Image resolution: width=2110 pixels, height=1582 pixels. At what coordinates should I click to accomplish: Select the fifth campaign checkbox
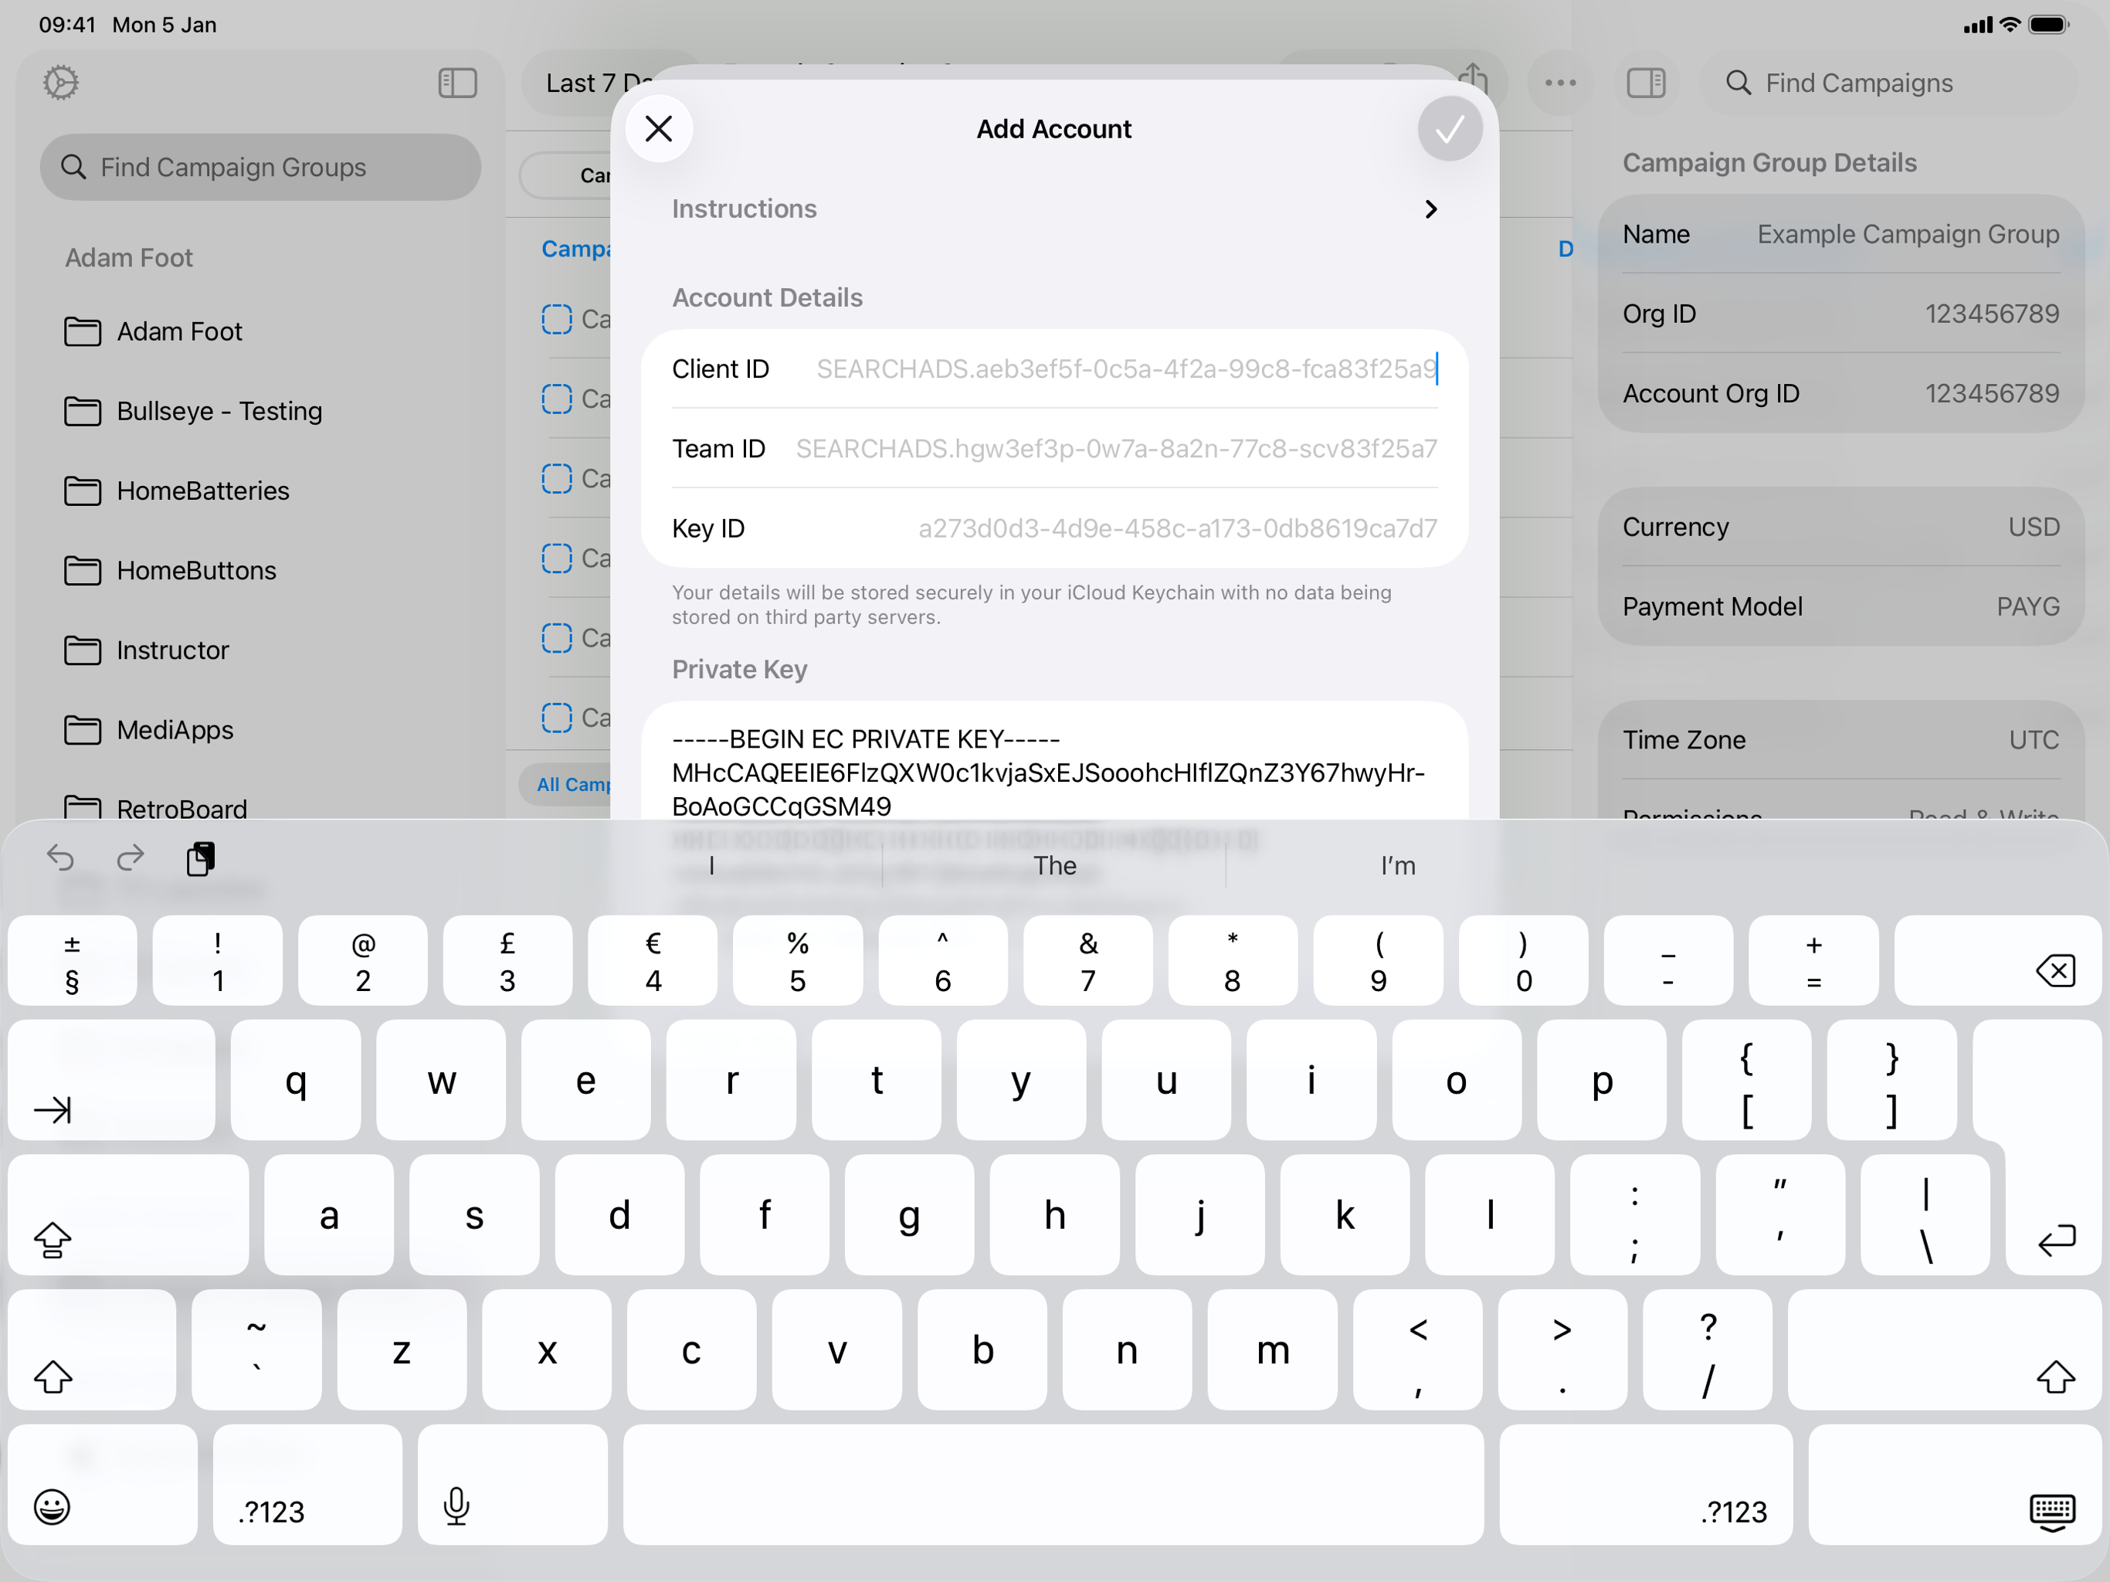pos(557,637)
